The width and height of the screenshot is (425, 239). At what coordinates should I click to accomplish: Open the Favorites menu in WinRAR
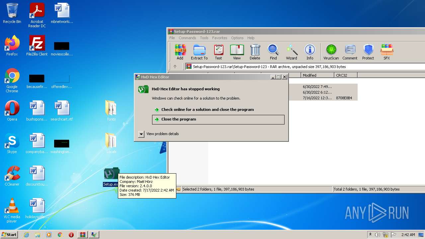[220, 38]
